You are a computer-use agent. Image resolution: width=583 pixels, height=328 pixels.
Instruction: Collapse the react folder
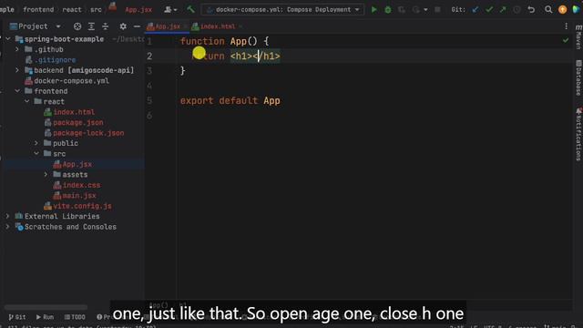tap(26, 101)
